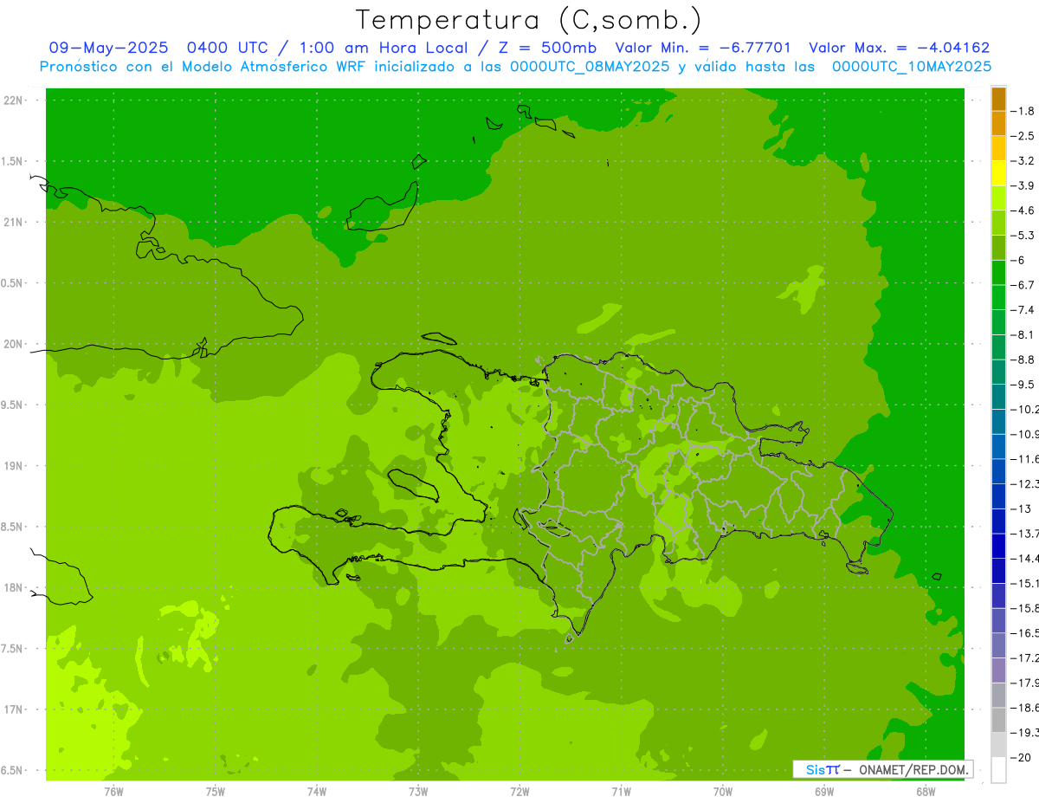Click the purple swatch between -17.2 and -17.9
This screenshot has width=1039, height=803.
point(998,670)
